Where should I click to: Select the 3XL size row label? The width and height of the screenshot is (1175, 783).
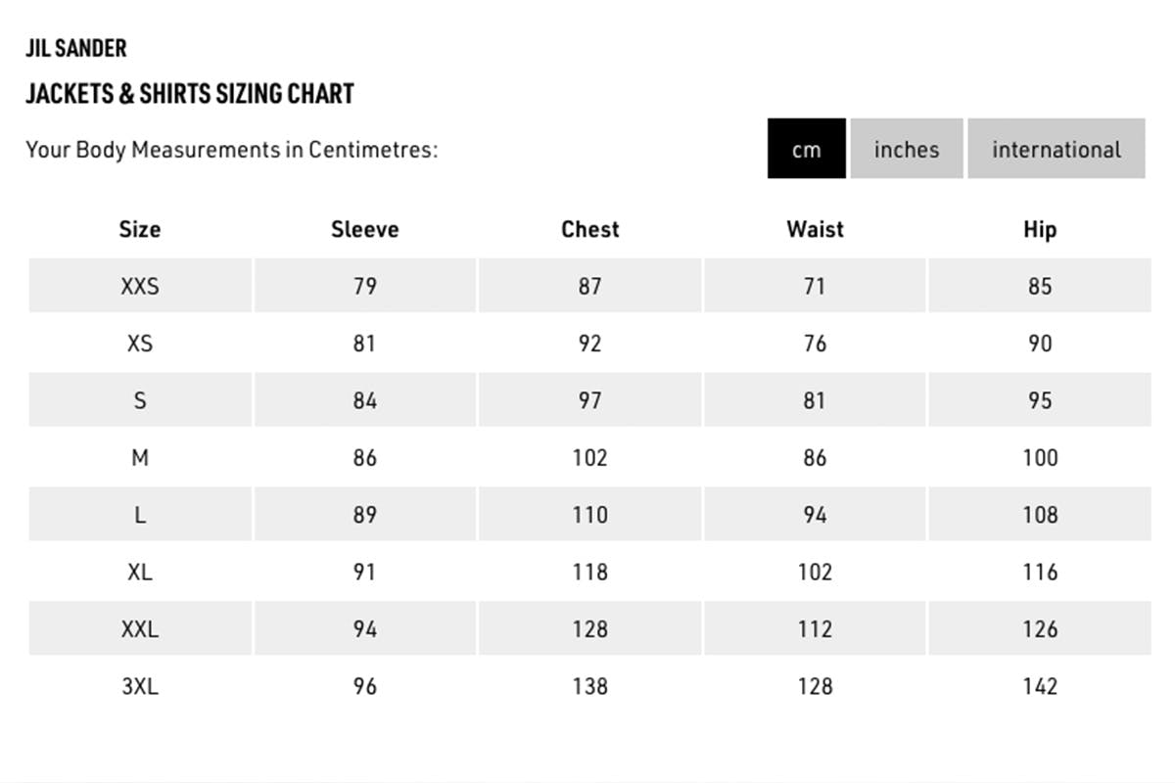pos(140,686)
